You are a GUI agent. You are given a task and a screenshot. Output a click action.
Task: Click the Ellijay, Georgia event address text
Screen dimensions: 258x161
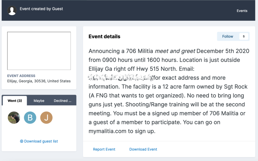pyautogui.click(x=39, y=81)
